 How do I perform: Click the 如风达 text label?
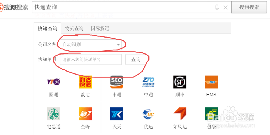[180, 127]
